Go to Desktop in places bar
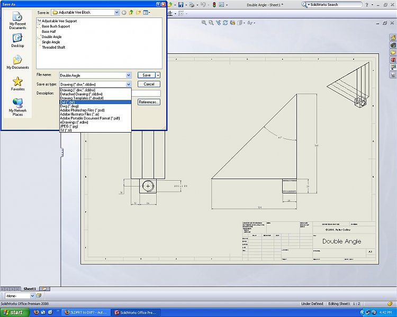 [17, 41]
